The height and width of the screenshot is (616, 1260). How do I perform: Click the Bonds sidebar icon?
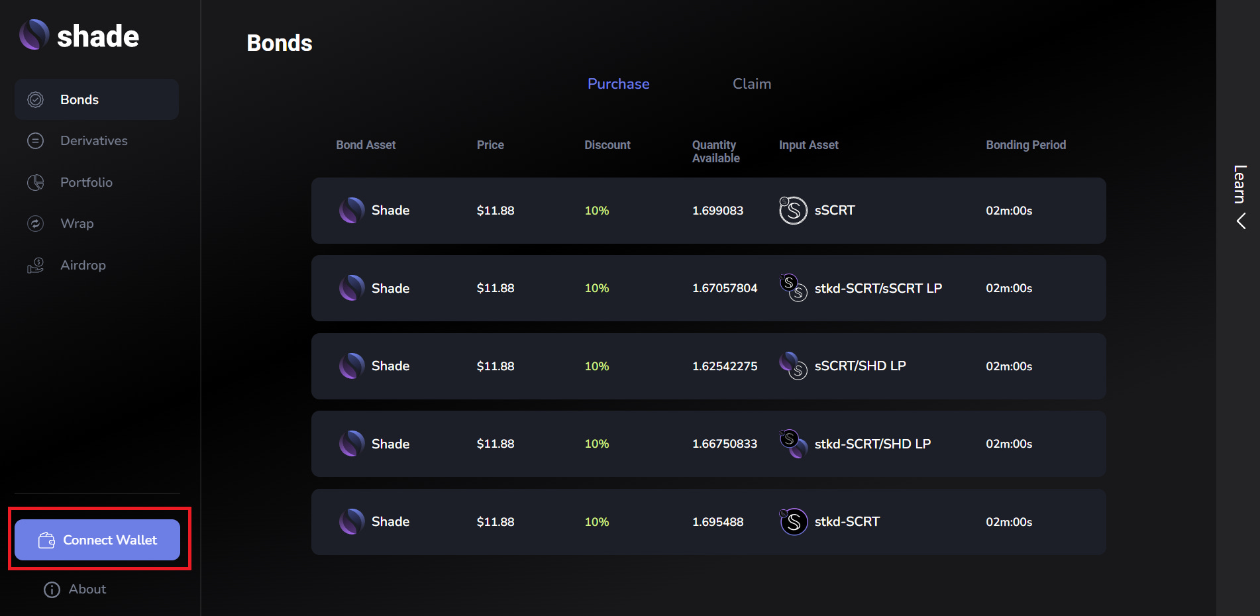[x=35, y=100]
